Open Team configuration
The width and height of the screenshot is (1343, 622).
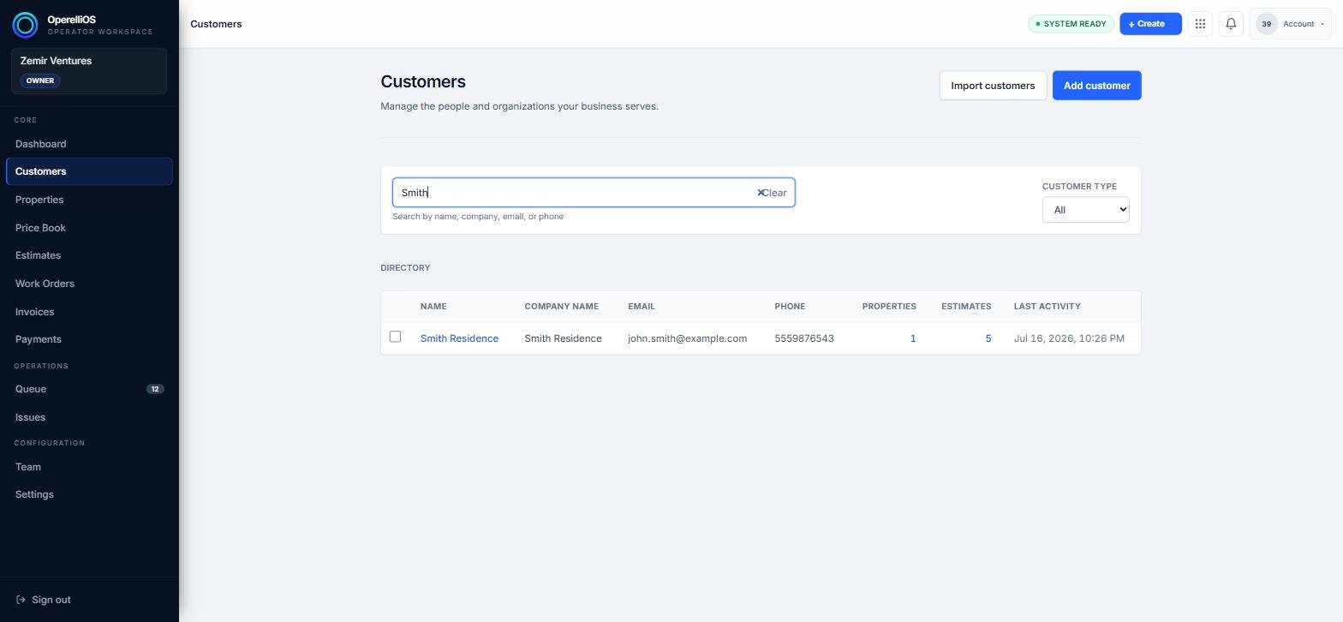click(89, 467)
